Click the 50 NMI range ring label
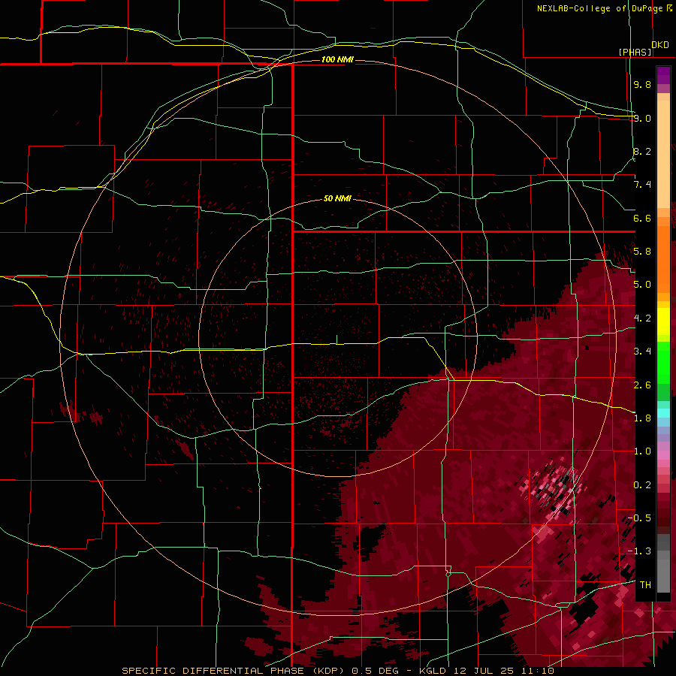676x676 pixels. [337, 198]
